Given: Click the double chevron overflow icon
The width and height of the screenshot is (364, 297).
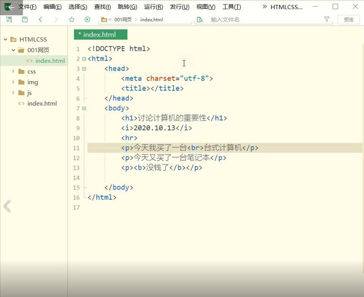Looking at the screenshot, I should point(264,7).
